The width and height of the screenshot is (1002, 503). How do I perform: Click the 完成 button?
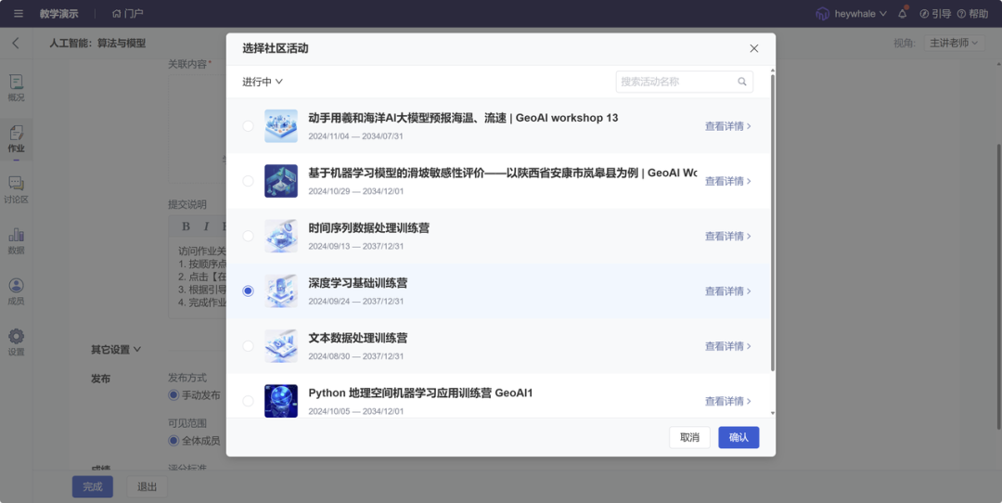tap(93, 486)
